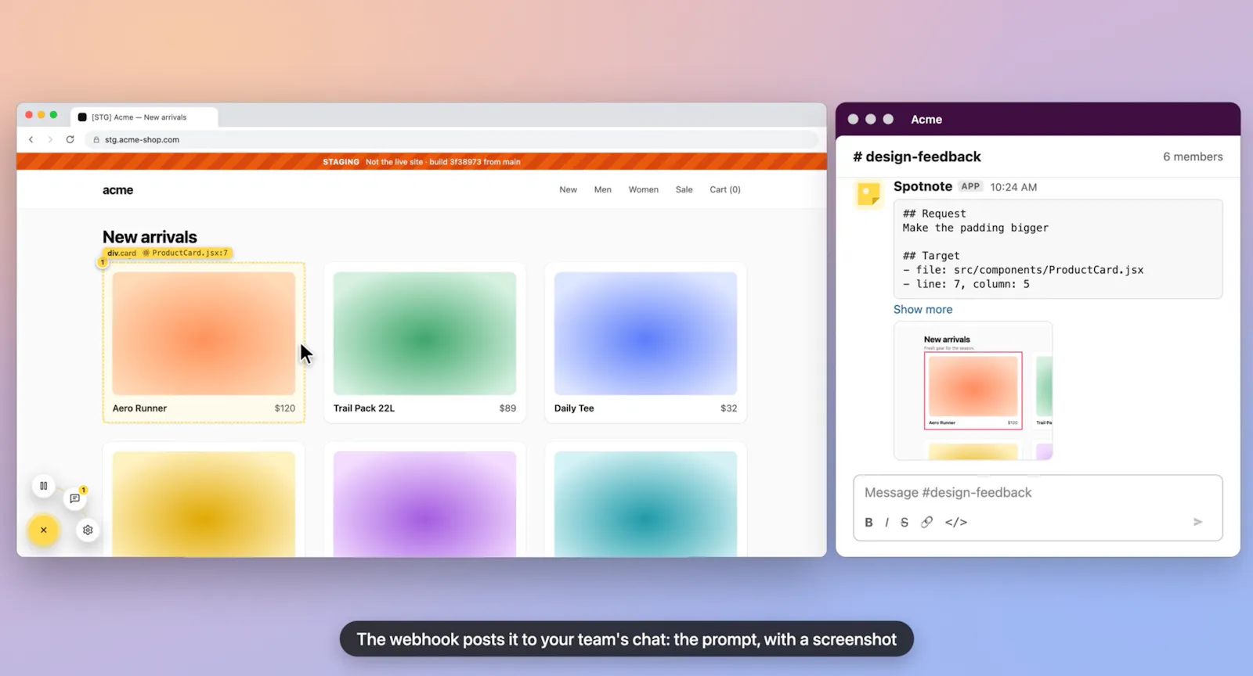Click the Message #design-feedback input field

pyautogui.click(x=1038, y=493)
